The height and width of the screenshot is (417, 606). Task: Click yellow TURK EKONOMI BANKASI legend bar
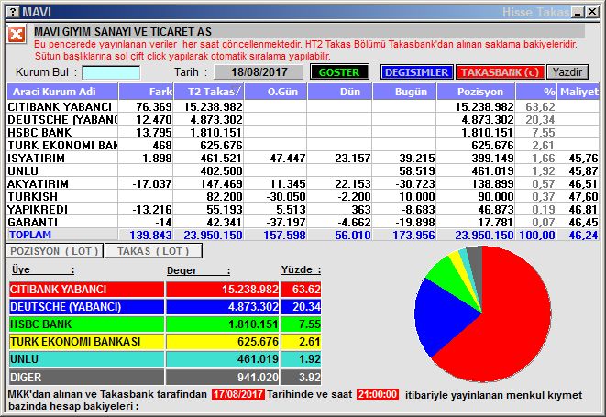pos(86,342)
